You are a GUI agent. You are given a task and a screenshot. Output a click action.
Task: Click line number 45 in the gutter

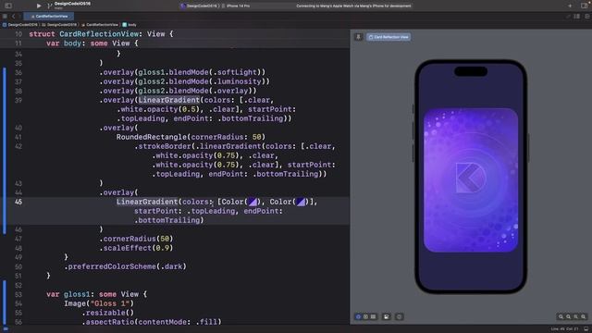(x=18, y=202)
